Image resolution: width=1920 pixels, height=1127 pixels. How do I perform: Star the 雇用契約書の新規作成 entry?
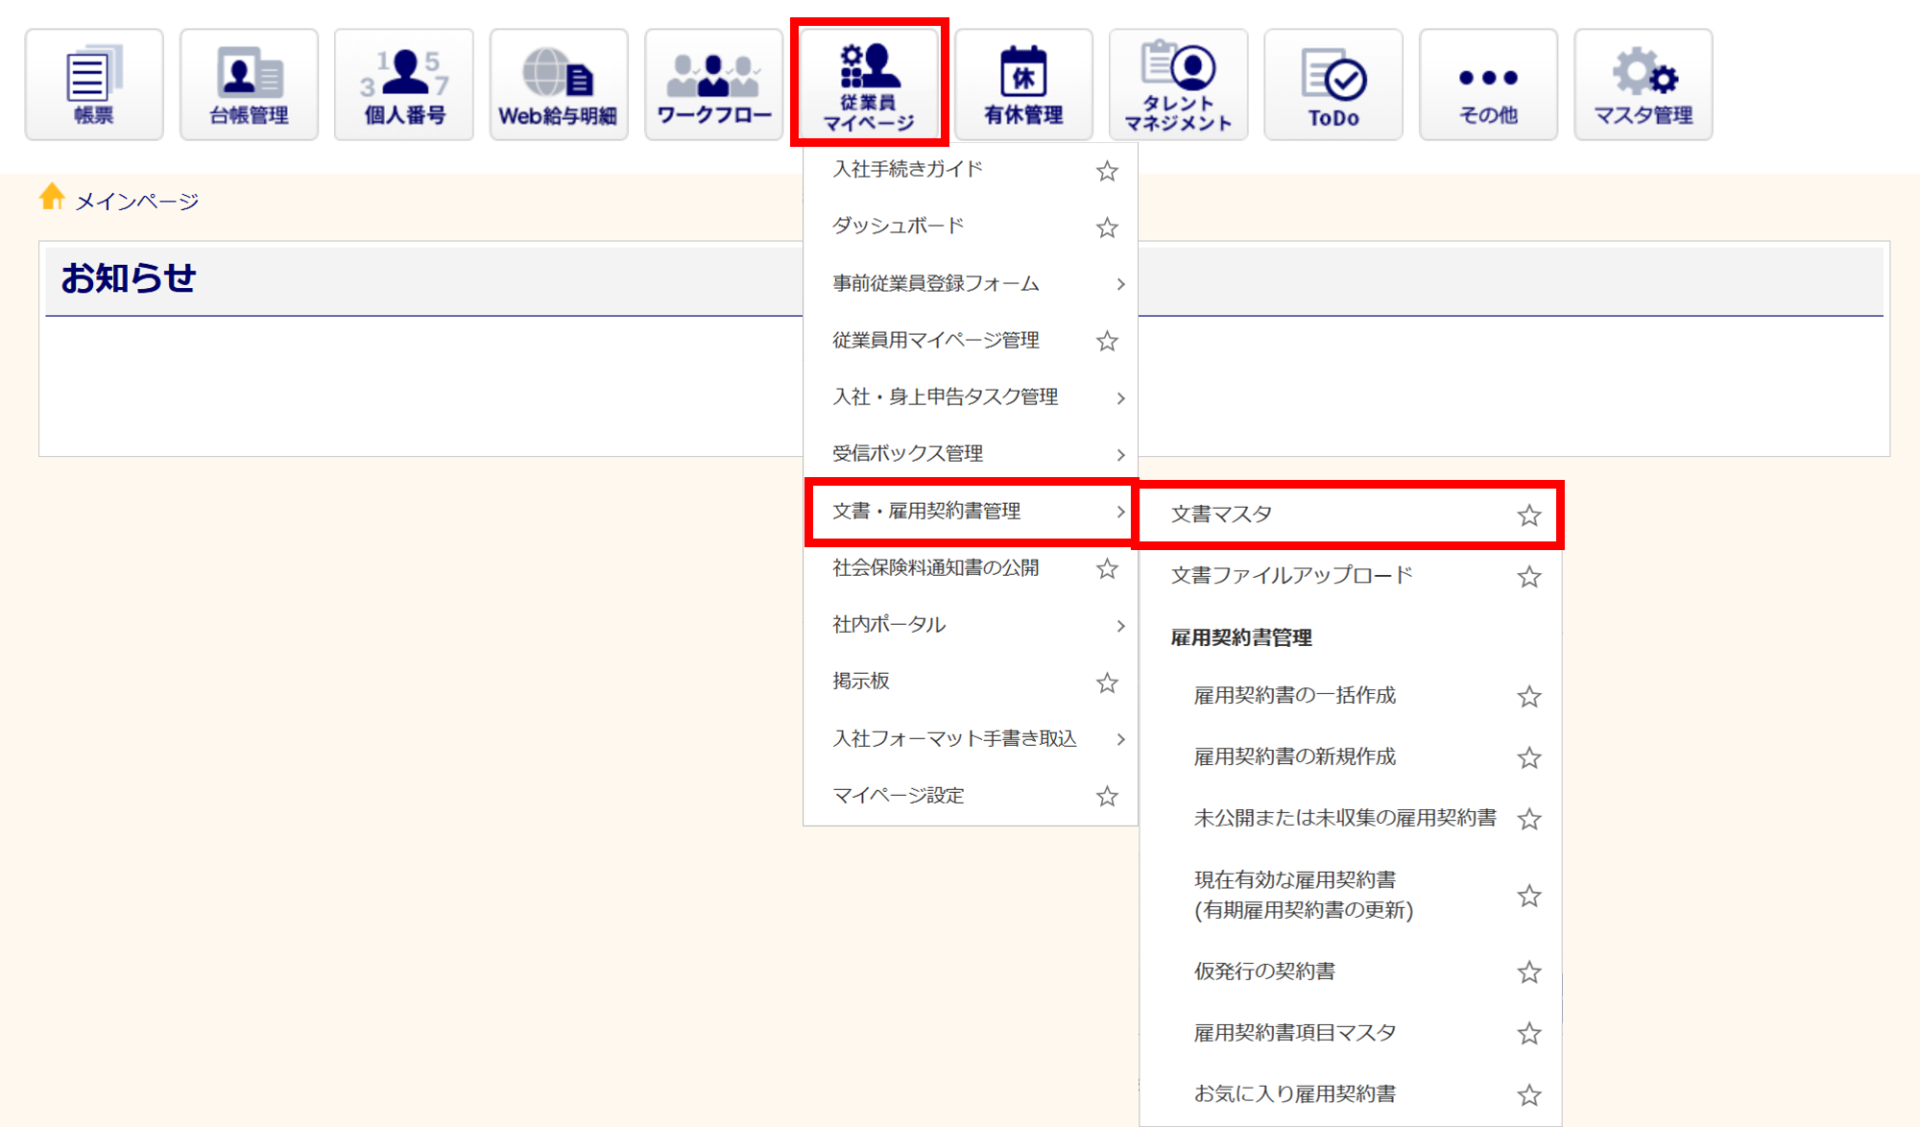1529,758
